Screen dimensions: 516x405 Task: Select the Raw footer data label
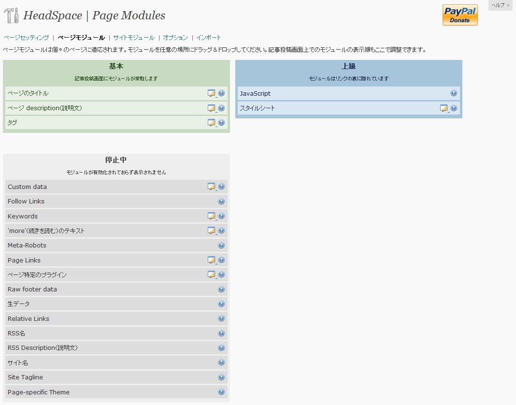click(32, 289)
